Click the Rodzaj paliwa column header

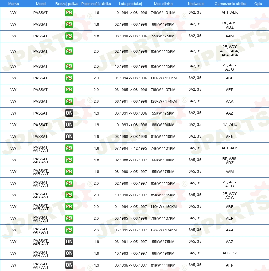point(67,4)
